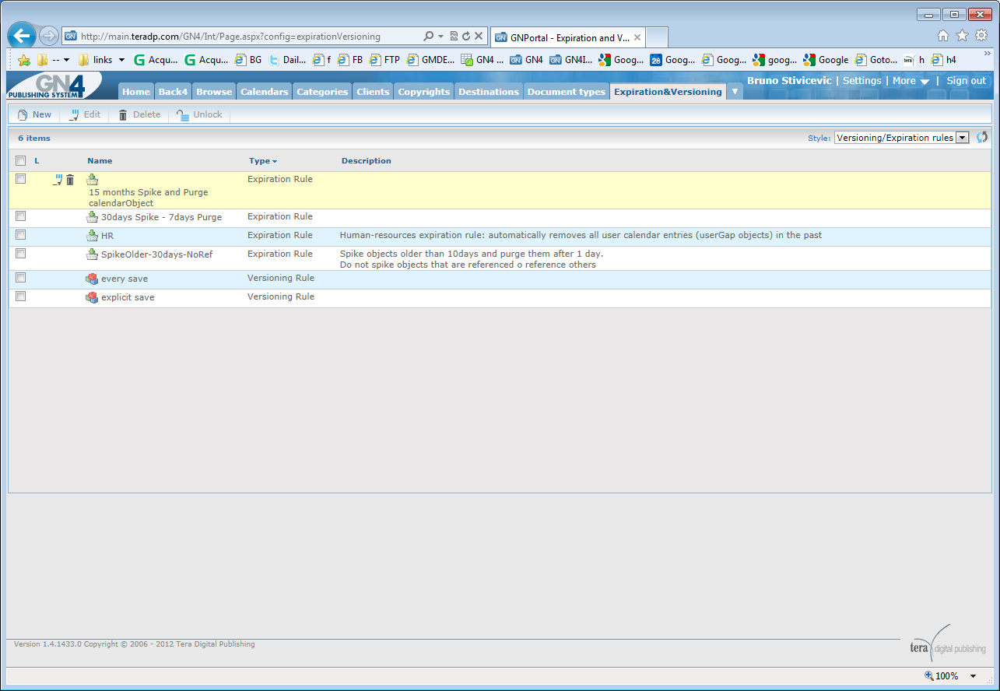Open the Destinations tab
Viewport: 1000px width, 691px height.
coord(488,92)
